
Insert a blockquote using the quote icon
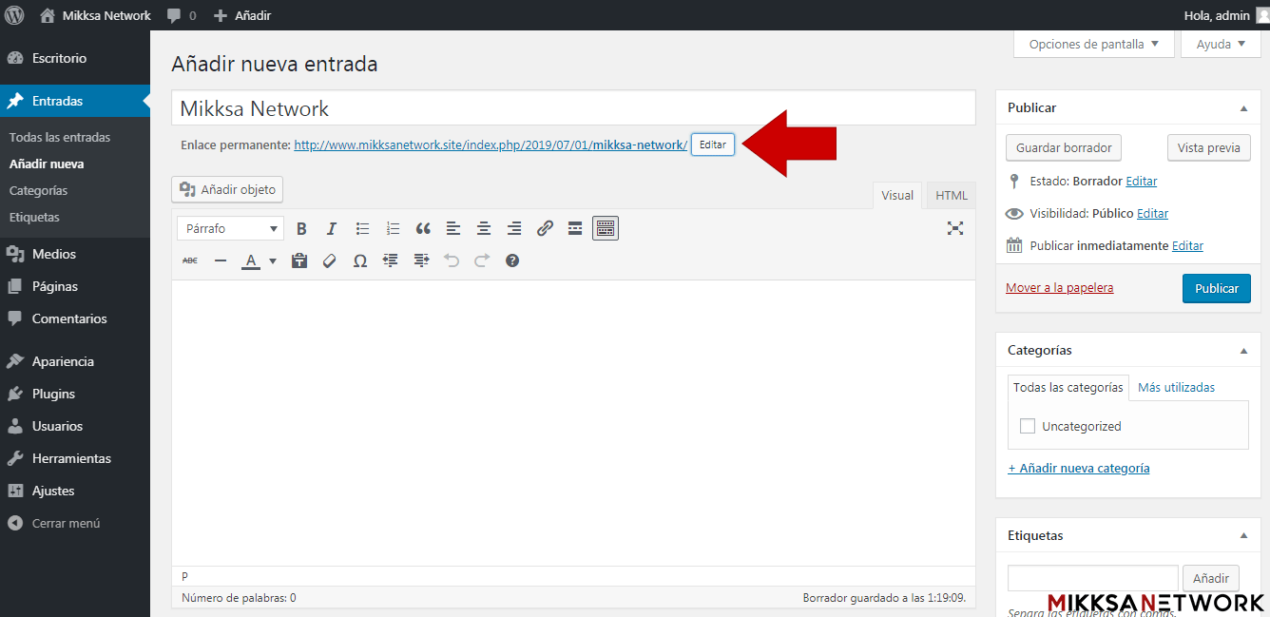(423, 228)
